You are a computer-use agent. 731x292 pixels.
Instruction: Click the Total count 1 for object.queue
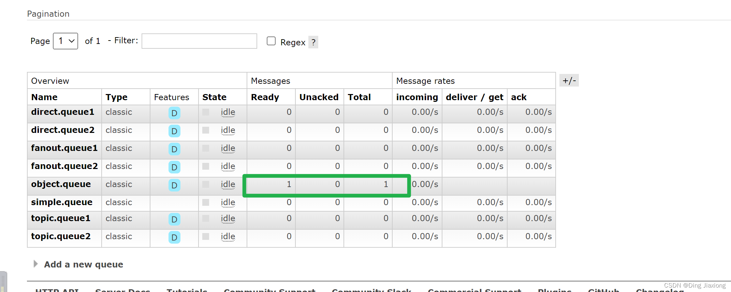pos(386,184)
